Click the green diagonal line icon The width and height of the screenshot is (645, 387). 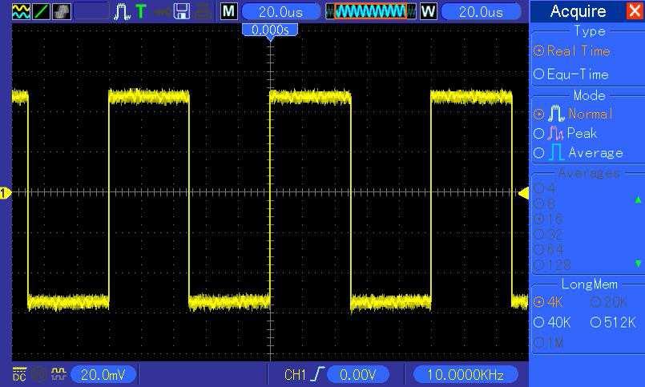pyautogui.click(x=42, y=11)
